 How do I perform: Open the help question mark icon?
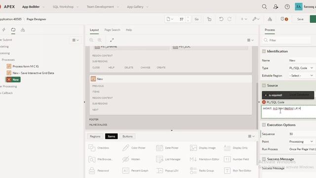click(x=287, y=6)
